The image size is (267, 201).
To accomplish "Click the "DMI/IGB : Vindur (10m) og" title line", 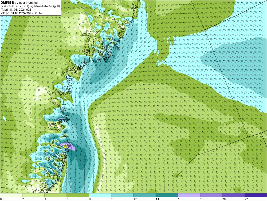I will click(x=19, y=3).
